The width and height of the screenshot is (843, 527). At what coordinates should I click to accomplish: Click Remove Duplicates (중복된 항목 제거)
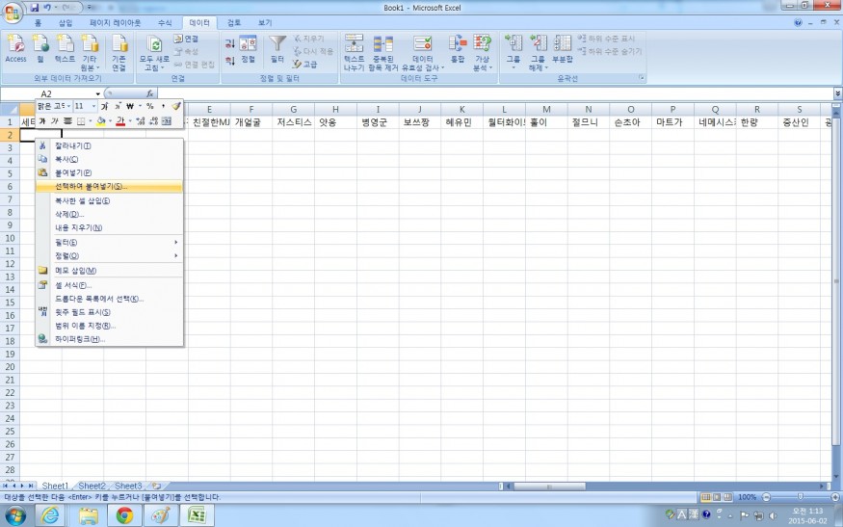tap(383, 48)
